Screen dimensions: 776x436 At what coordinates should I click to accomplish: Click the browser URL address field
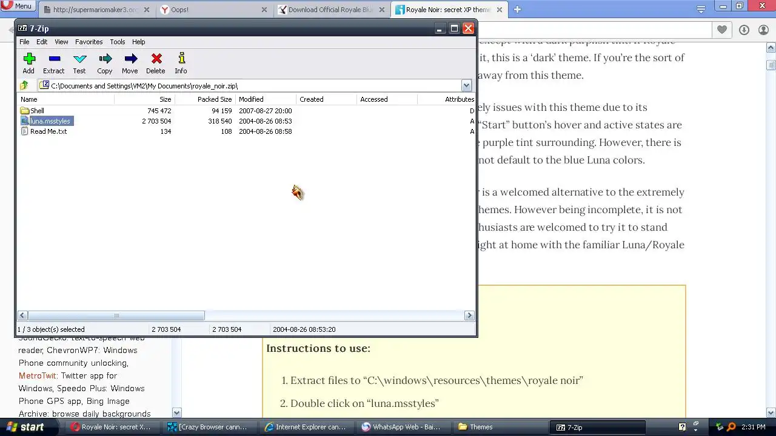[594, 30]
